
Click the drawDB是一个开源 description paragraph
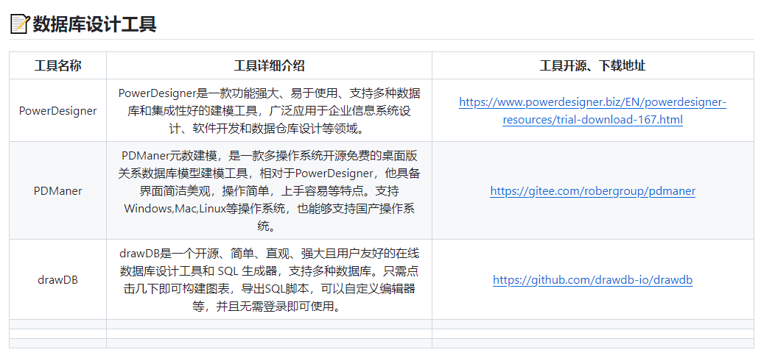270,280
